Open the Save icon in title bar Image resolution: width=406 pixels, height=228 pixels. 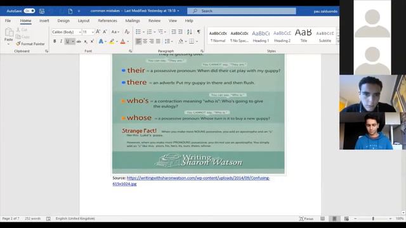42,11
